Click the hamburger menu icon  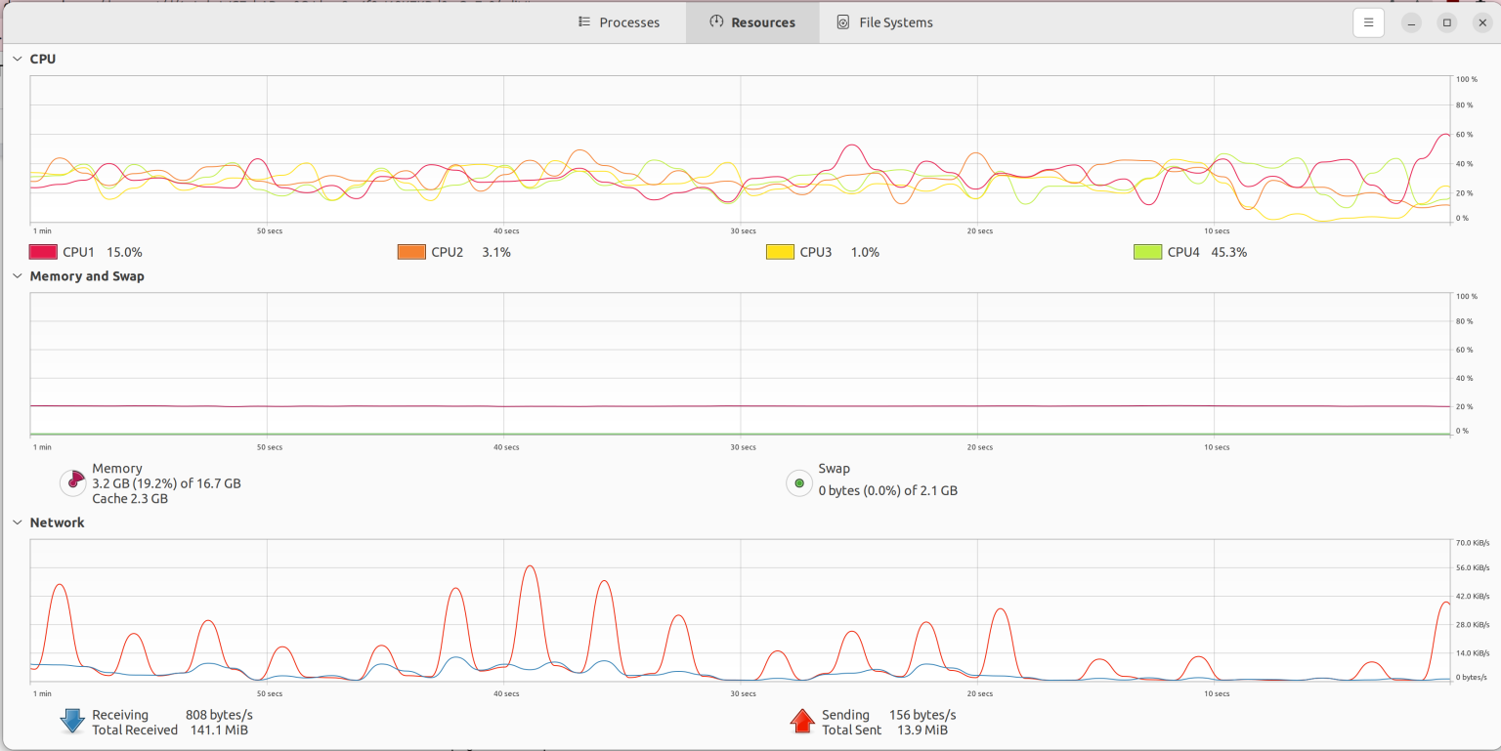[1368, 21]
